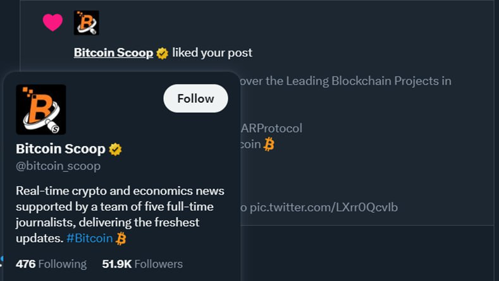
Task: View the 51.9K Followers list
Action: click(142, 264)
